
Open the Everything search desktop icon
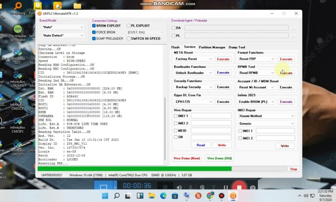(18, 8)
